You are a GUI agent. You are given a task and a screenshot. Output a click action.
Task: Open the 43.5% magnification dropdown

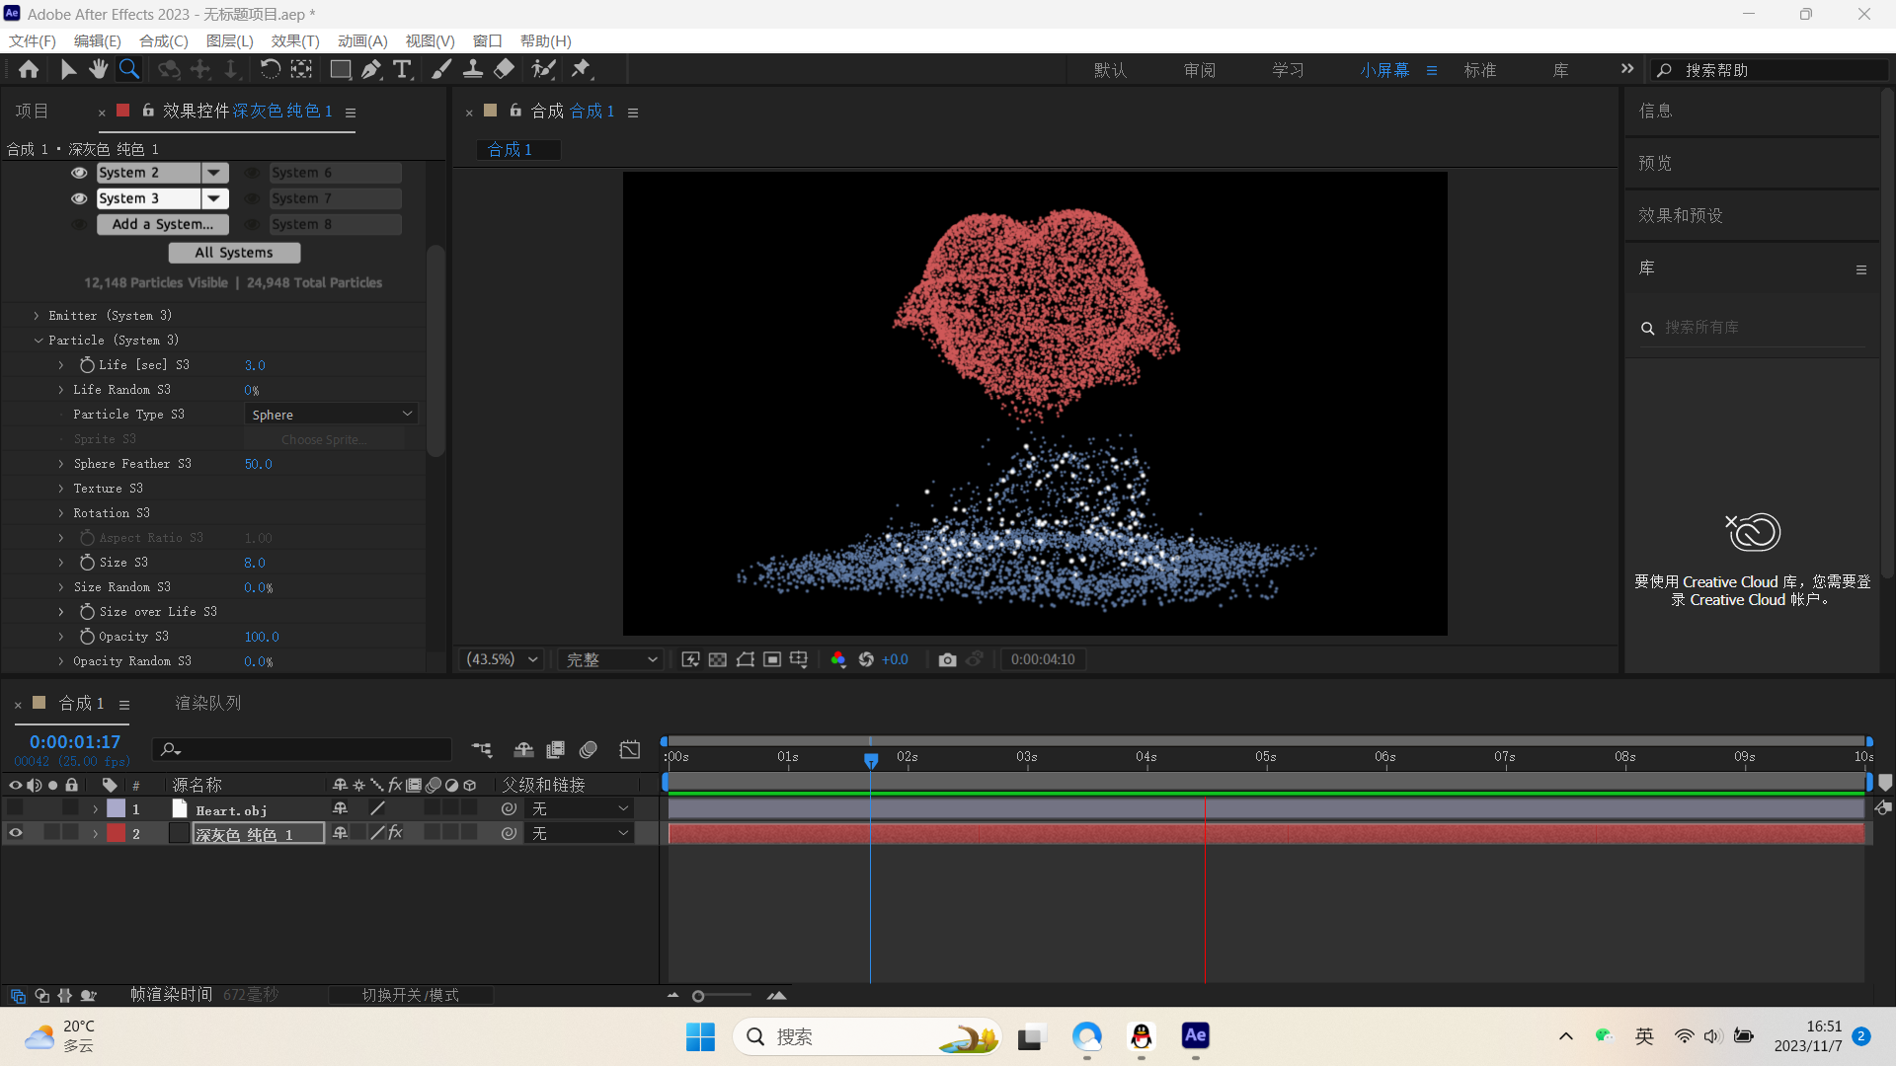tap(503, 659)
